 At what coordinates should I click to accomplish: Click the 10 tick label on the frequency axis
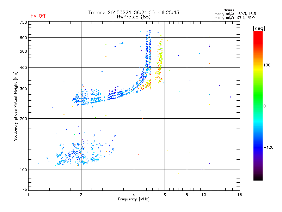(204, 195)
